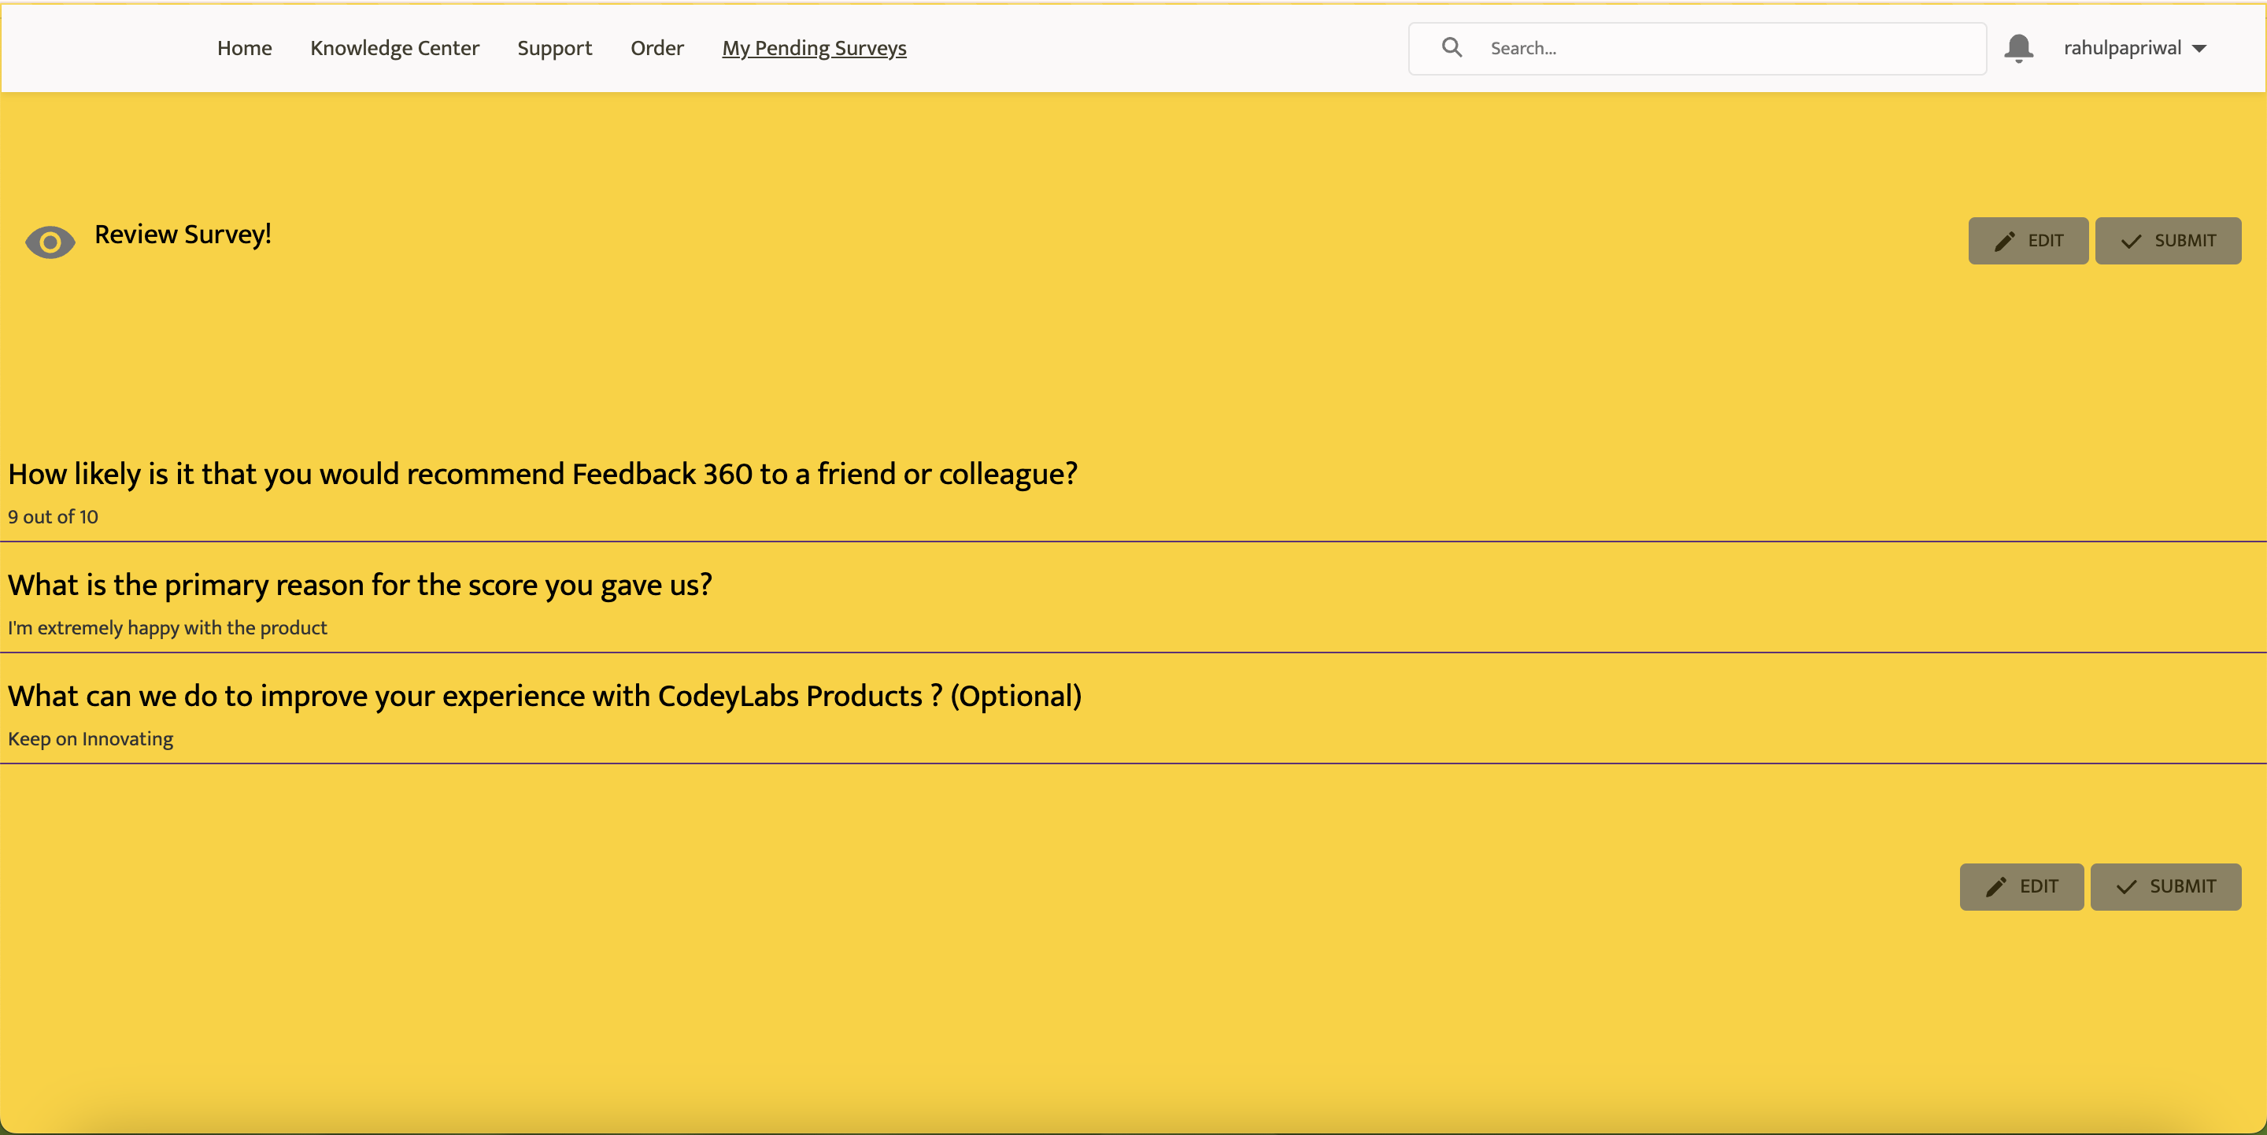
Task: Click the bottom SUBMIT button label
Action: coord(2182,887)
